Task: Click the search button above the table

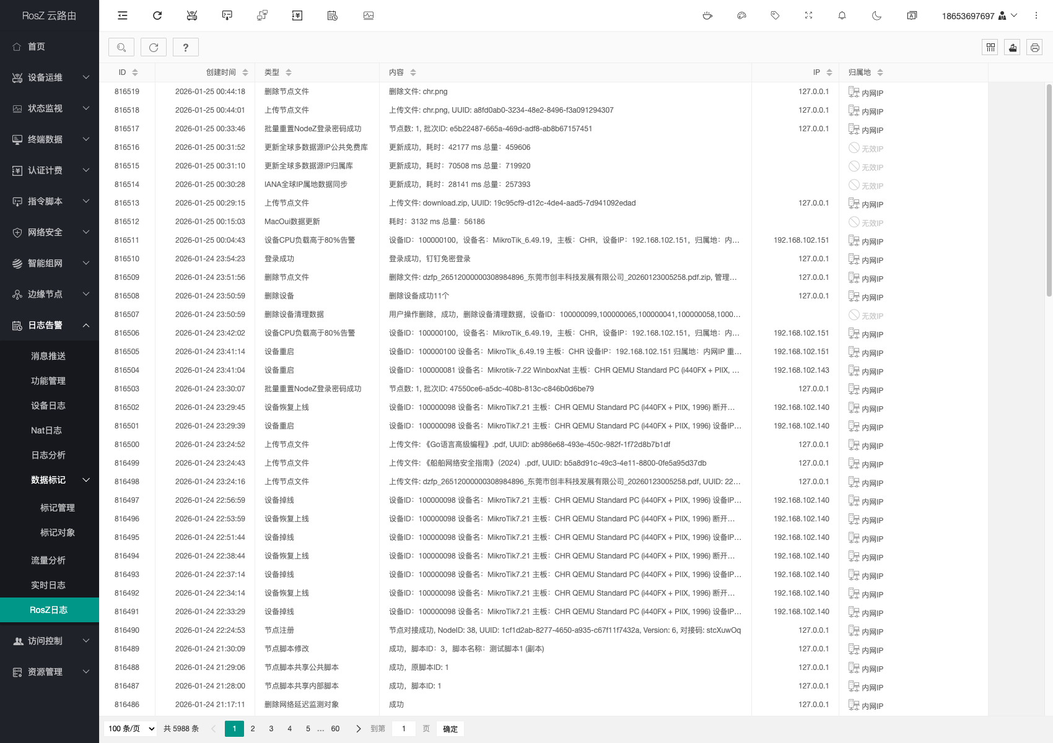Action: point(121,47)
